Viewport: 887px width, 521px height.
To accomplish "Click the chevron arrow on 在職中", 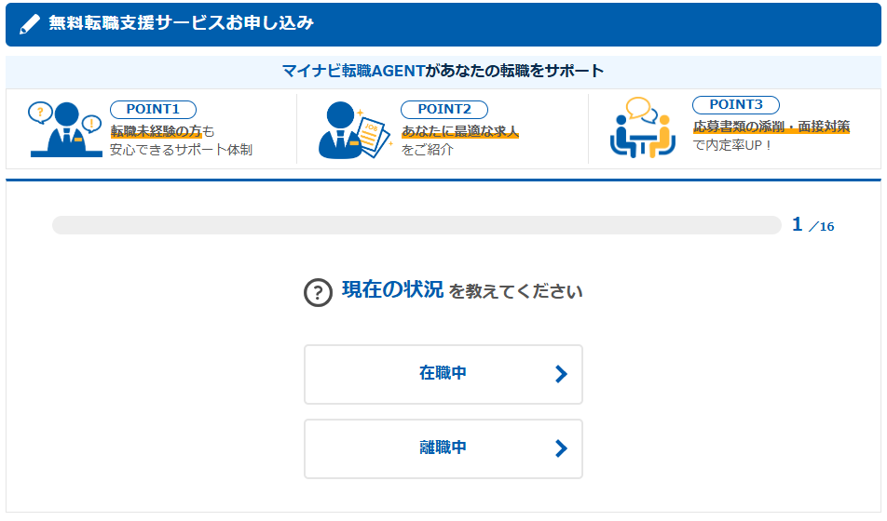I will point(561,374).
